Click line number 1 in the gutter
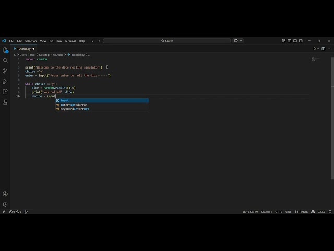This screenshot has height=251, width=334. (19, 59)
